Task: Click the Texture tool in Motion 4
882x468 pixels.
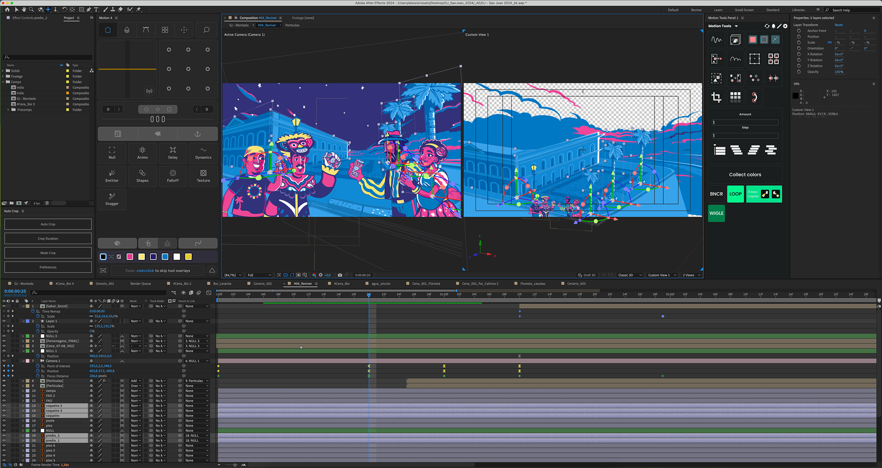Action: click(204, 176)
